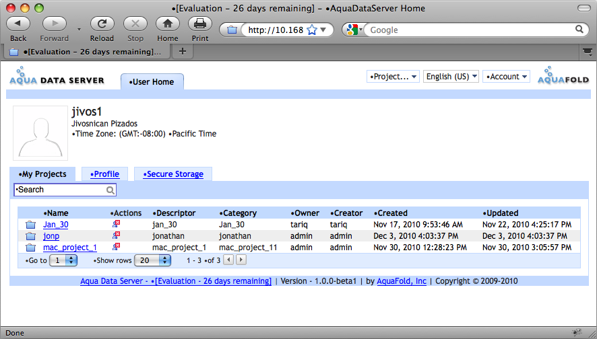Print the page with the printer icon

pyautogui.click(x=200, y=24)
